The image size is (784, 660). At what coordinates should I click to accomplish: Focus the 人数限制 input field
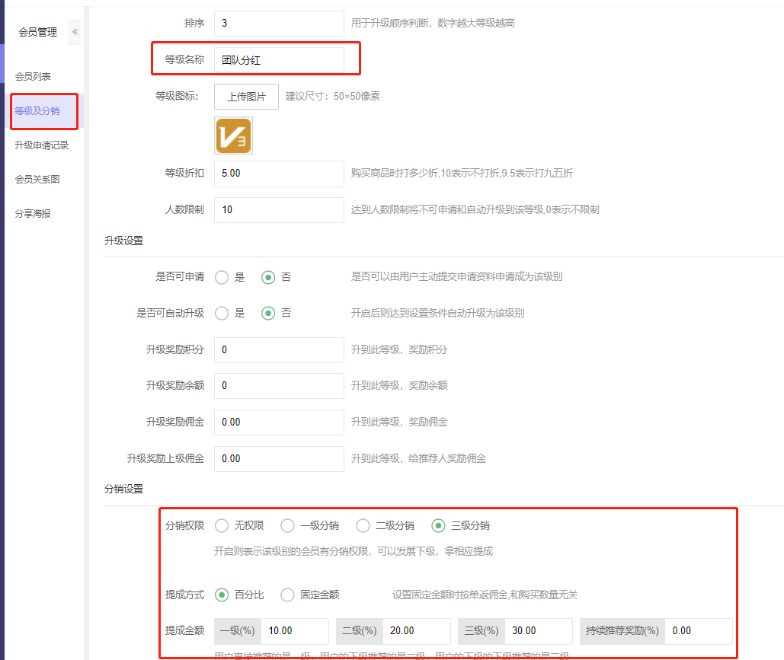(278, 209)
